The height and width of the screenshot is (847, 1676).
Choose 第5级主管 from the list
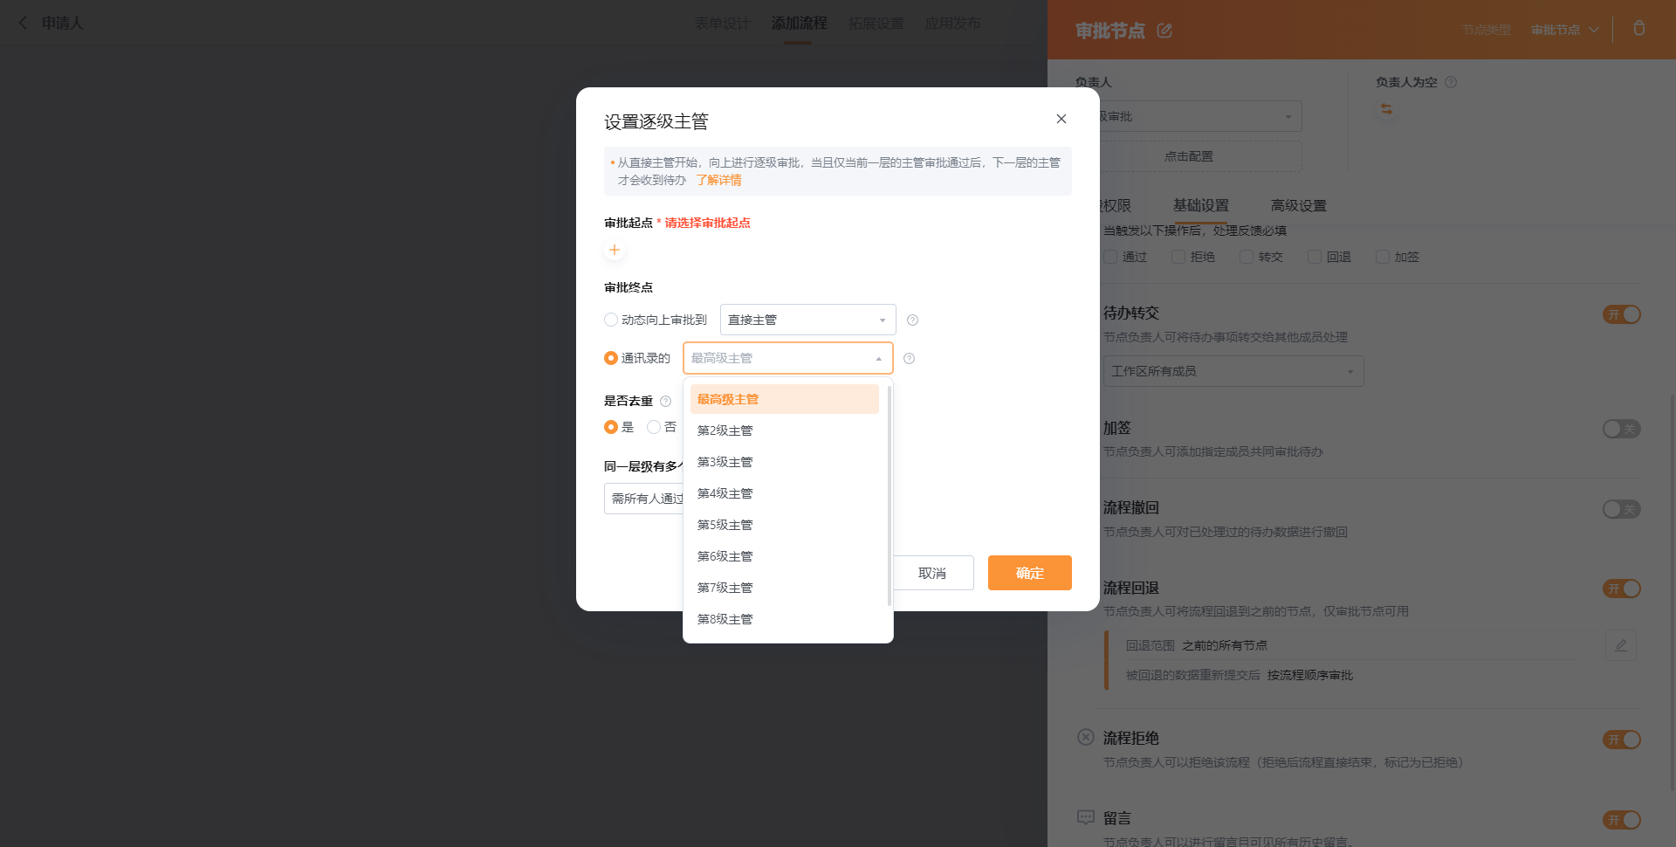785,525
